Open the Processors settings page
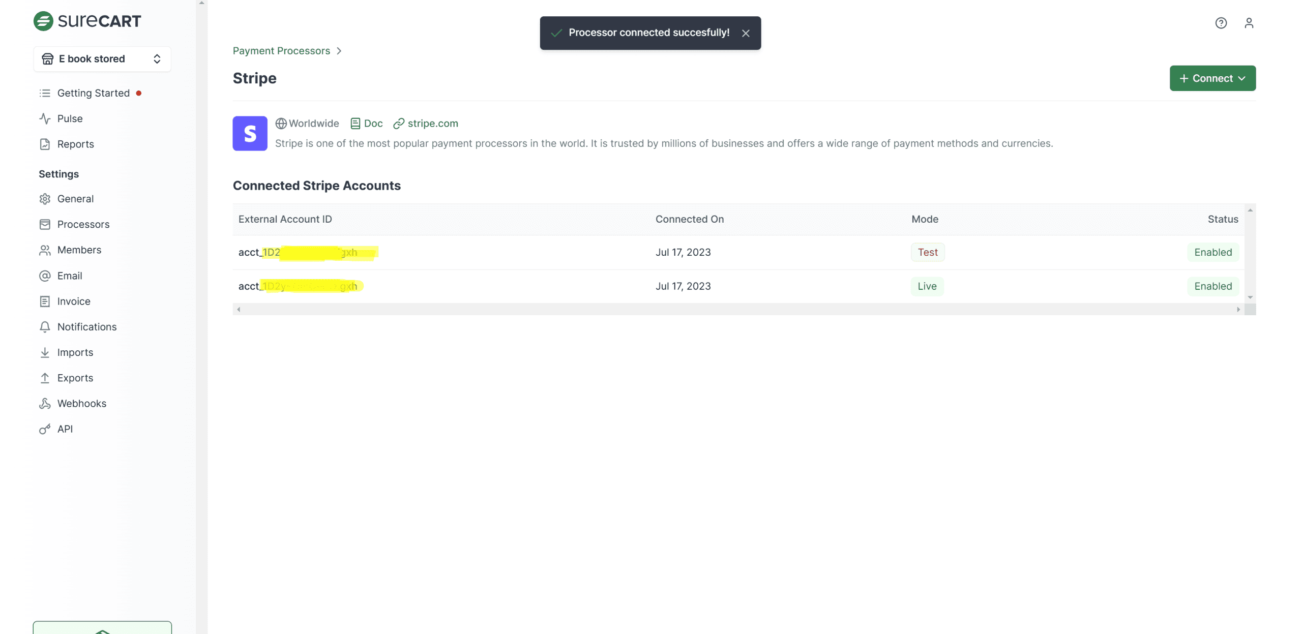 (83, 224)
